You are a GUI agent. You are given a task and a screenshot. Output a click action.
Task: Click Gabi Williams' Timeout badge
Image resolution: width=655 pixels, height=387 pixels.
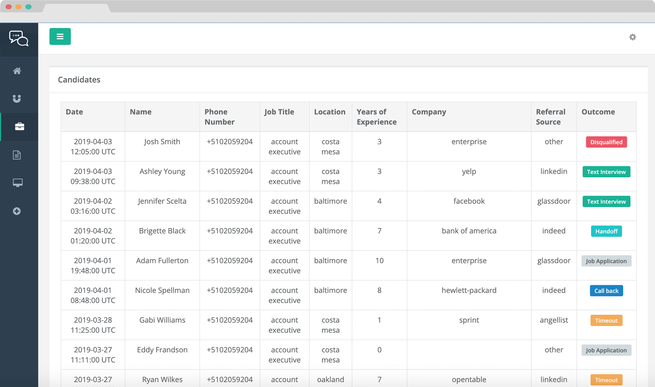(x=606, y=321)
